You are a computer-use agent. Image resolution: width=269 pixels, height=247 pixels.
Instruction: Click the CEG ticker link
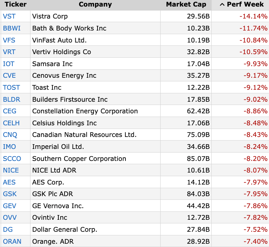tap(9, 111)
